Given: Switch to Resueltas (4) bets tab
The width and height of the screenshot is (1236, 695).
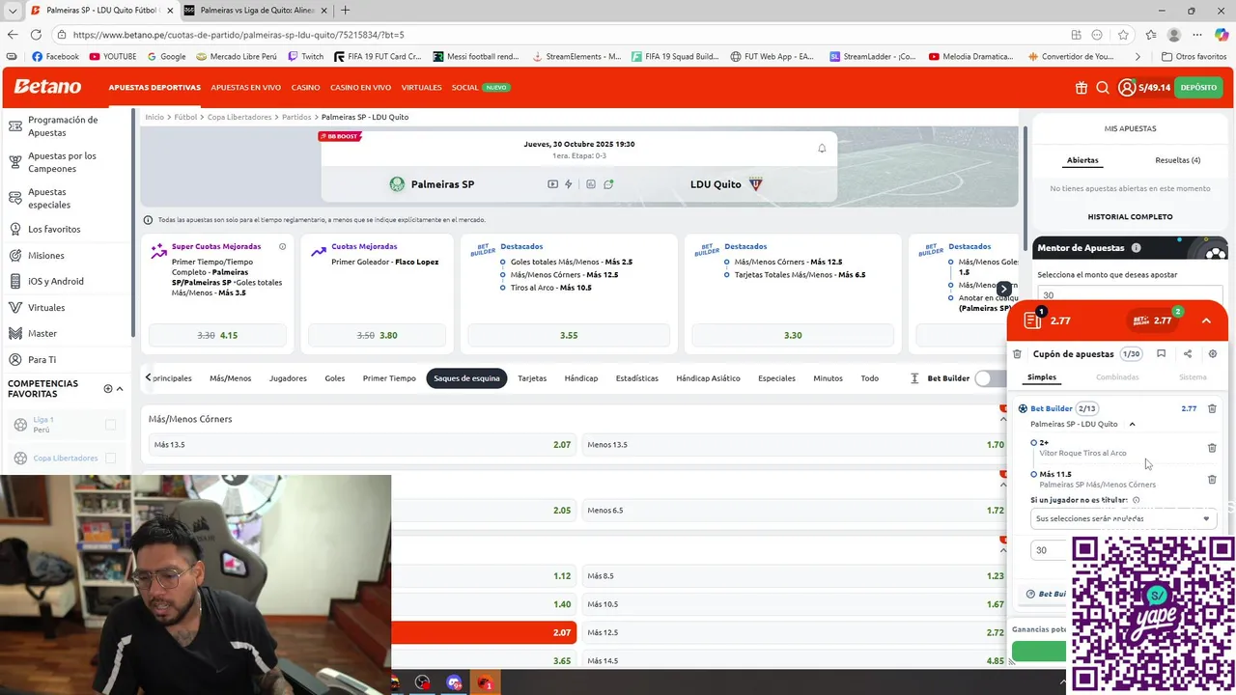Looking at the screenshot, I should point(1177,160).
